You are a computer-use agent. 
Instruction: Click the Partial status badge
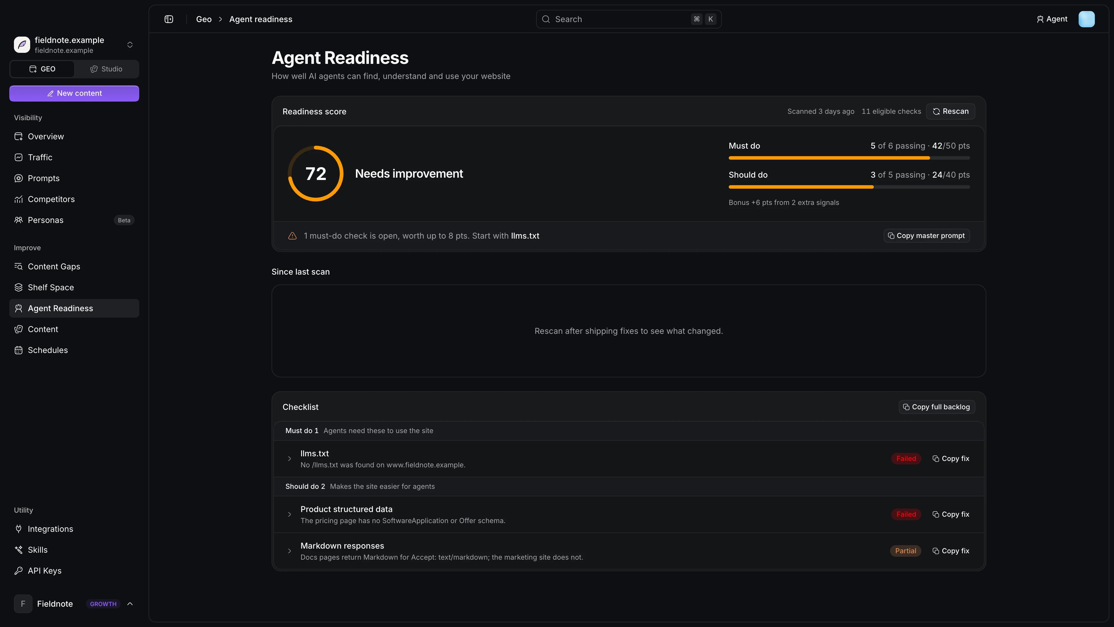[905, 551]
